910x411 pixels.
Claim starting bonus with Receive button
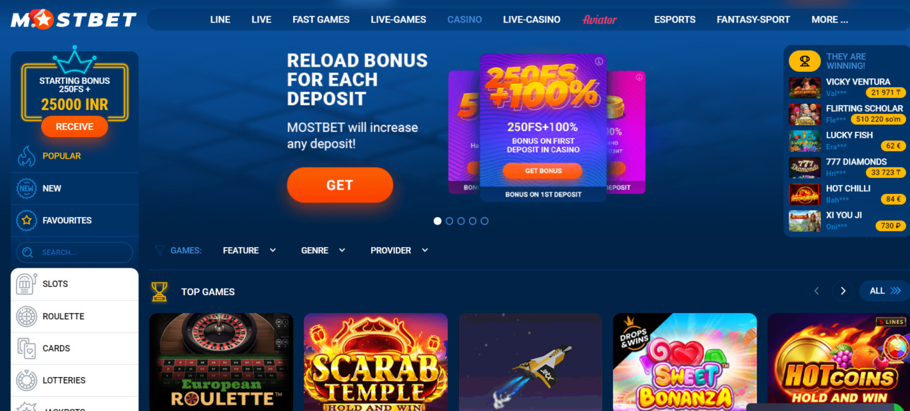tap(75, 127)
